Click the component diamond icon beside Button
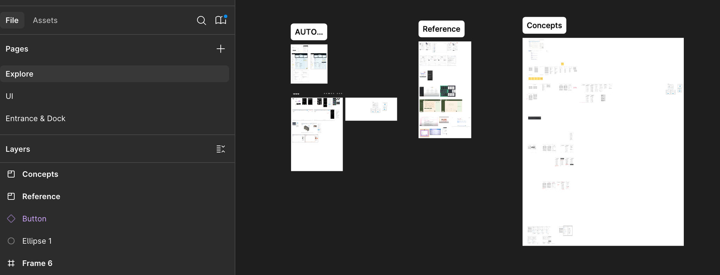Screen dimensions: 720x275 click(x=11, y=219)
